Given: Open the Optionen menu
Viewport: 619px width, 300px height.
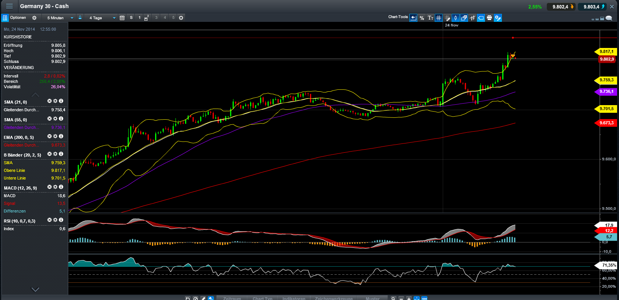Looking at the screenshot, I should click(18, 18).
